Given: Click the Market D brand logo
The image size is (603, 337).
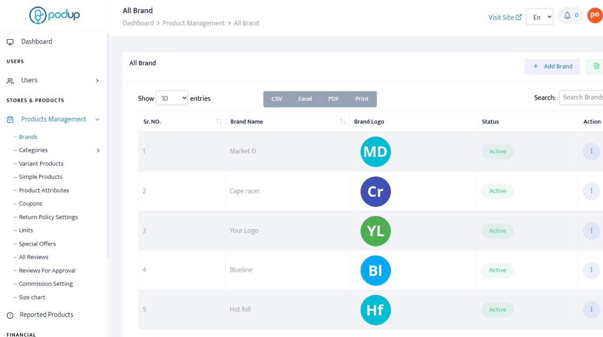Looking at the screenshot, I should coord(375,152).
